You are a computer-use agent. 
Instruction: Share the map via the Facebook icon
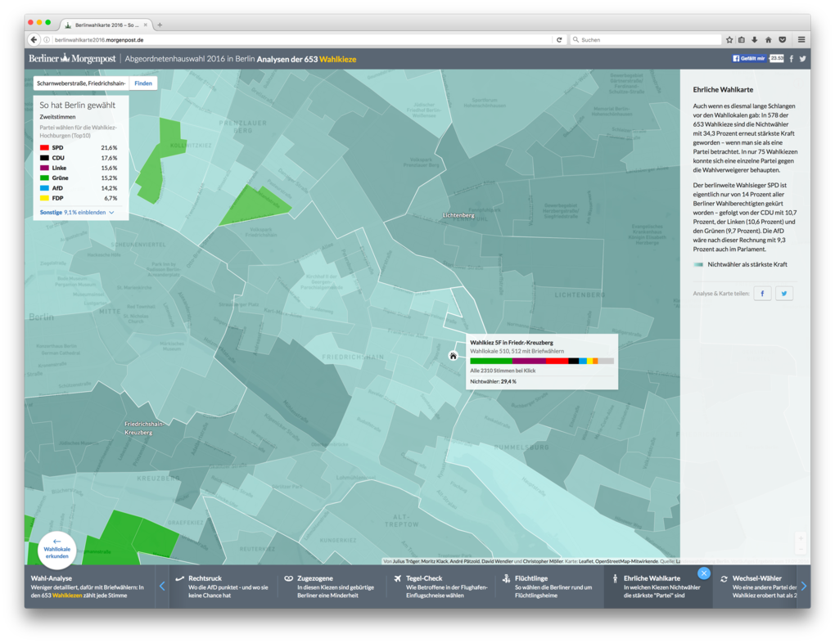click(762, 293)
